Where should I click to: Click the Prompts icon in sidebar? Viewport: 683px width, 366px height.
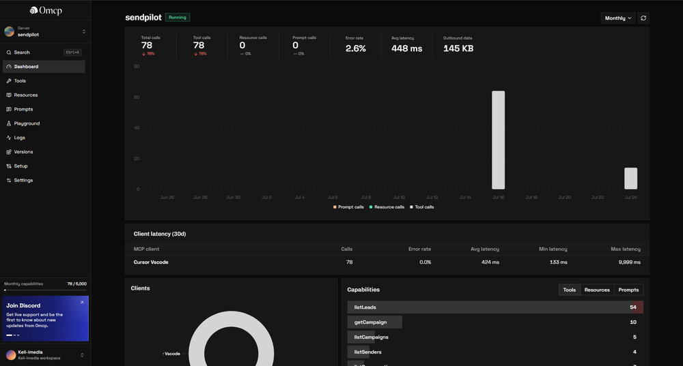[x=9, y=109]
